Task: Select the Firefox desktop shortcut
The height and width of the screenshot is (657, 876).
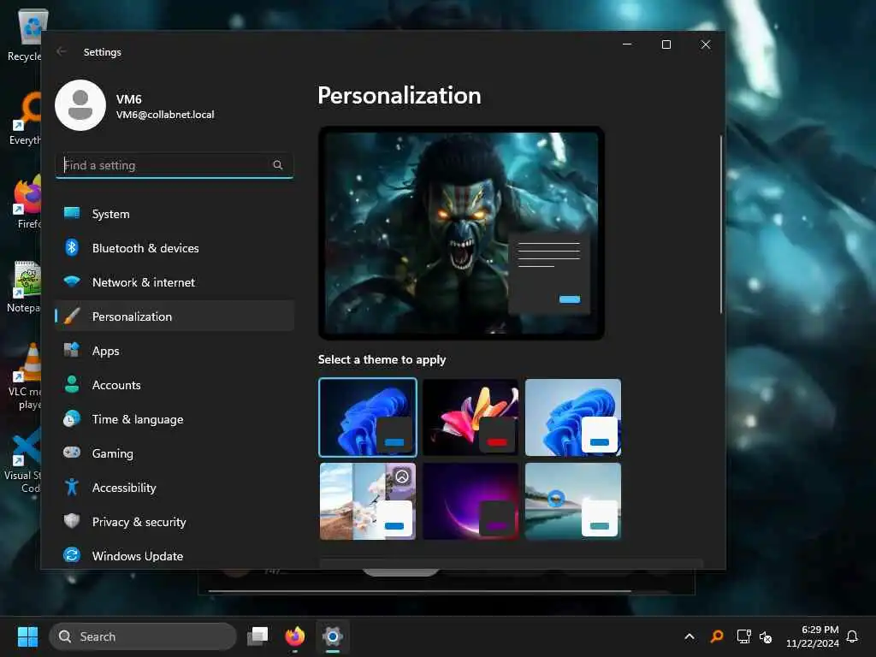Action: (27, 202)
